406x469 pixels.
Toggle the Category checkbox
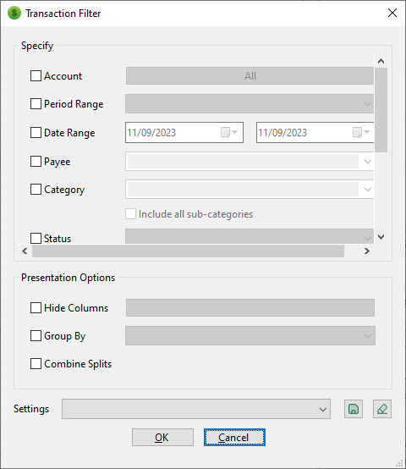click(x=36, y=190)
